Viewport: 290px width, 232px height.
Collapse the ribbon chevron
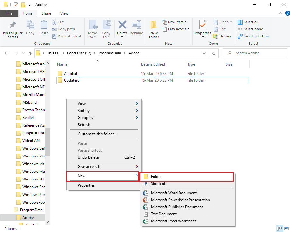pos(281,13)
